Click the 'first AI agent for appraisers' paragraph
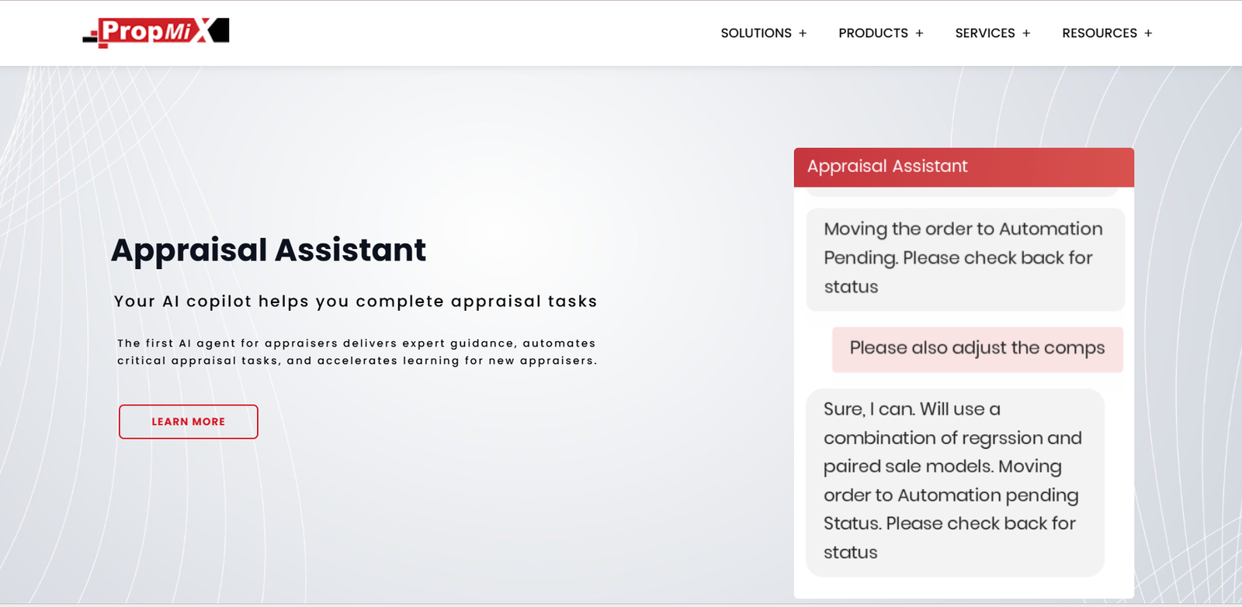 tap(357, 352)
